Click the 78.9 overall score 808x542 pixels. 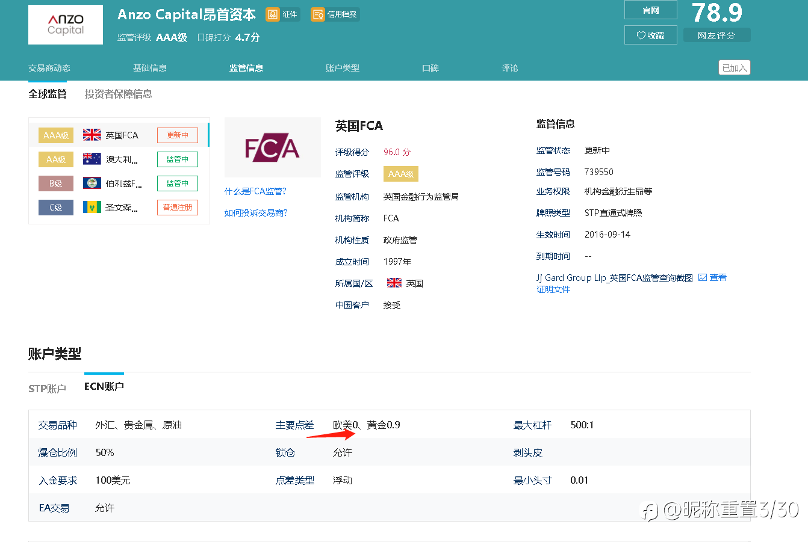(x=717, y=13)
